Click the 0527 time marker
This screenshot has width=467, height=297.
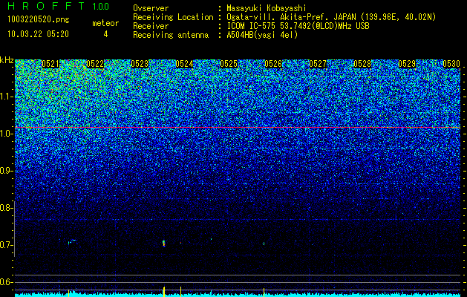tap(318, 64)
